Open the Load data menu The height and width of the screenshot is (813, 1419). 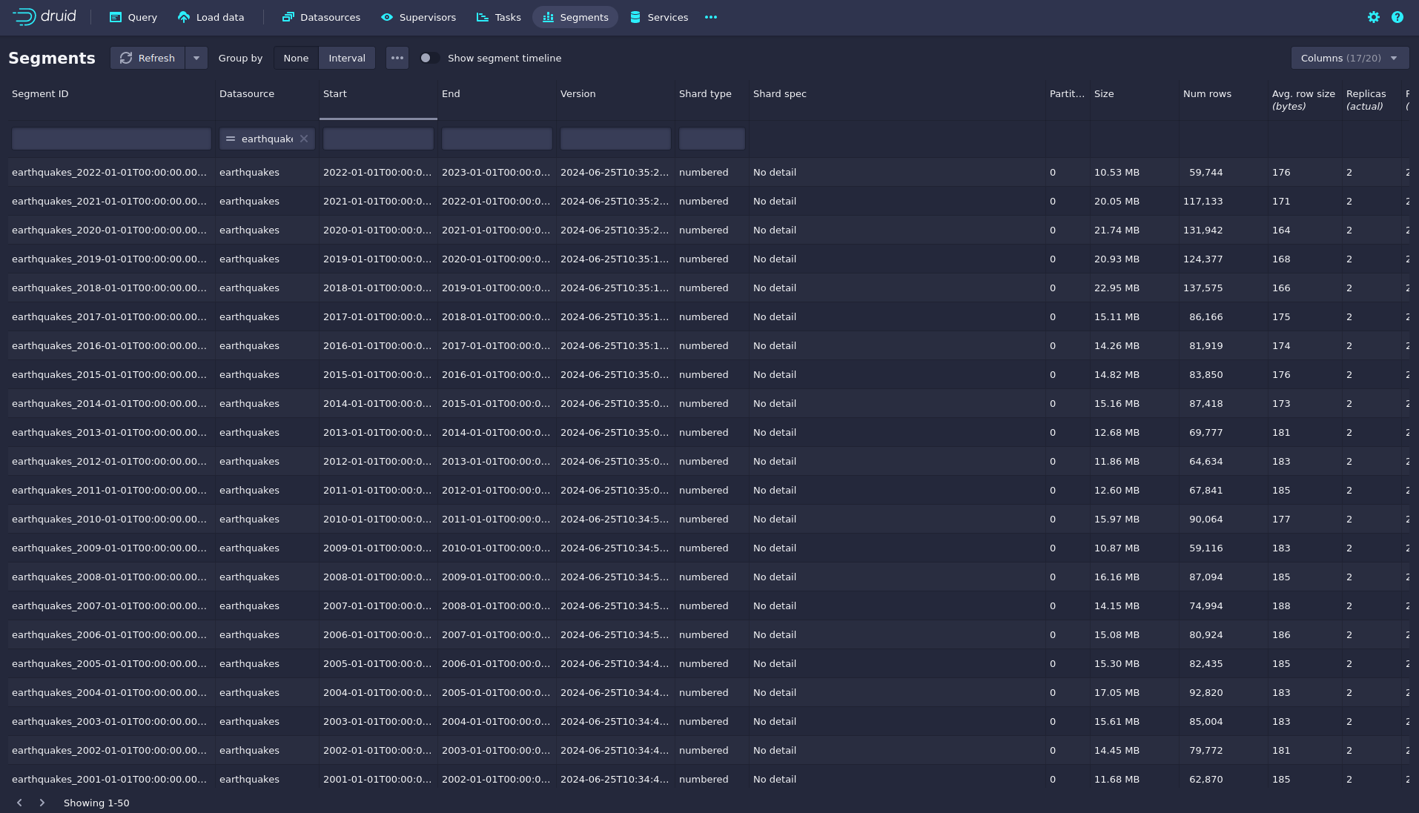[x=211, y=17]
